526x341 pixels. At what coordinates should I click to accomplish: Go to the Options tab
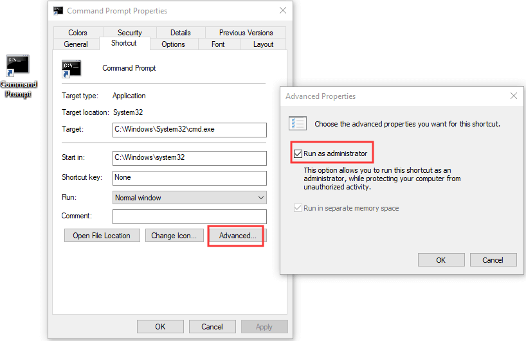tap(173, 44)
